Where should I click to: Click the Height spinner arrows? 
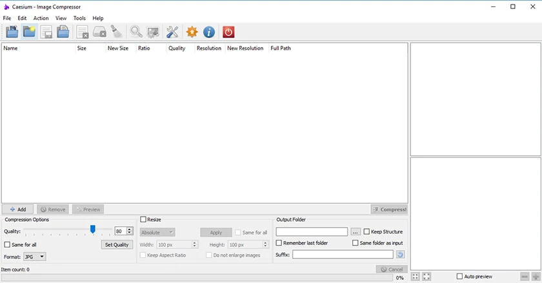point(265,245)
